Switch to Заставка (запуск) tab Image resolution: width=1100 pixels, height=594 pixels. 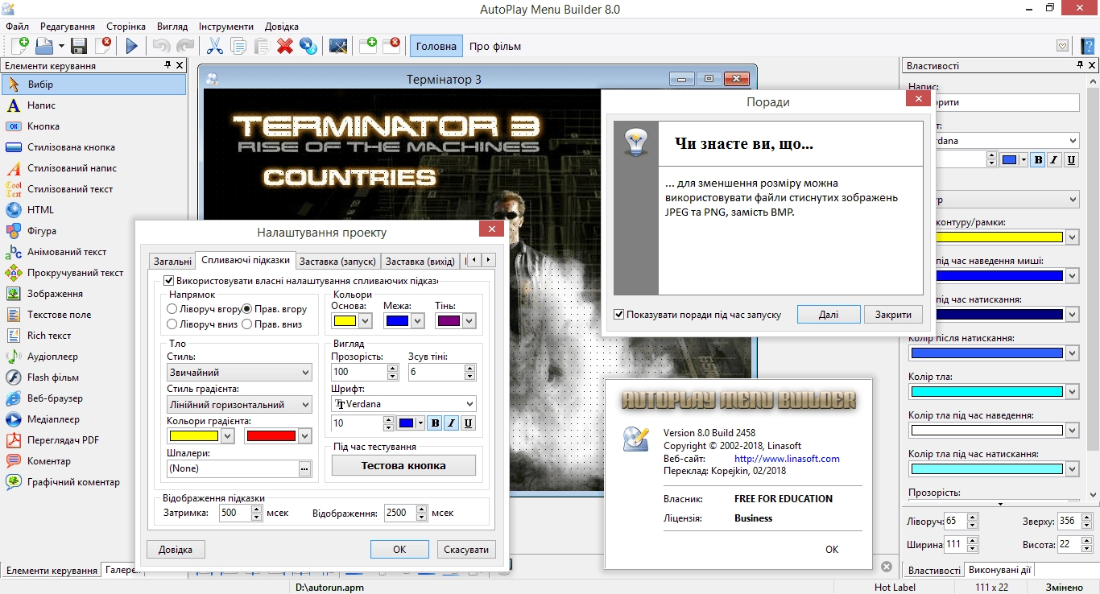pyautogui.click(x=337, y=261)
